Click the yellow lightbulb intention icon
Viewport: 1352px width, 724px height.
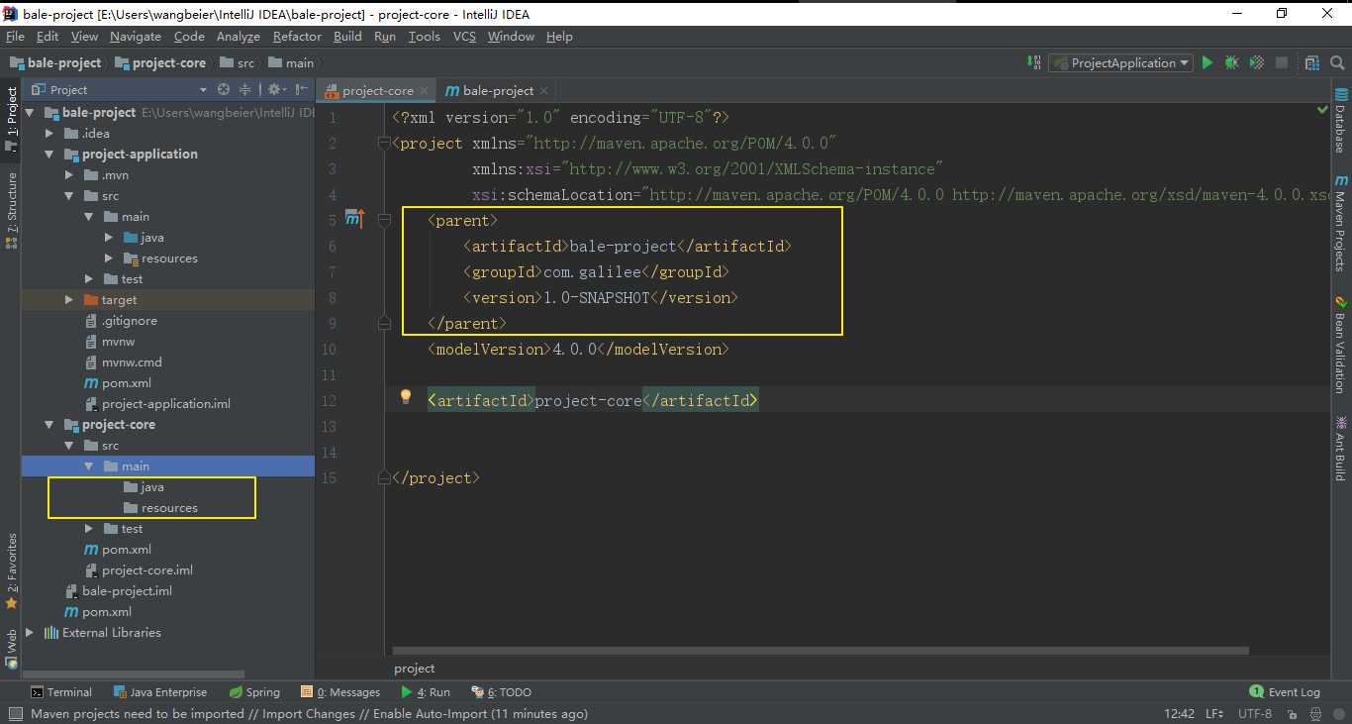click(405, 397)
